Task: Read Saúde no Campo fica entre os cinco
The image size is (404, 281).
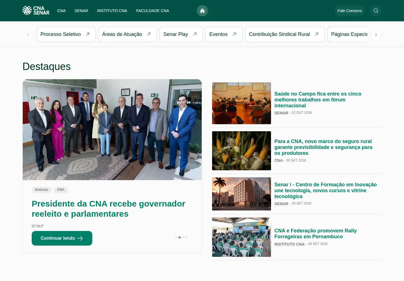Action: [x=318, y=100]
